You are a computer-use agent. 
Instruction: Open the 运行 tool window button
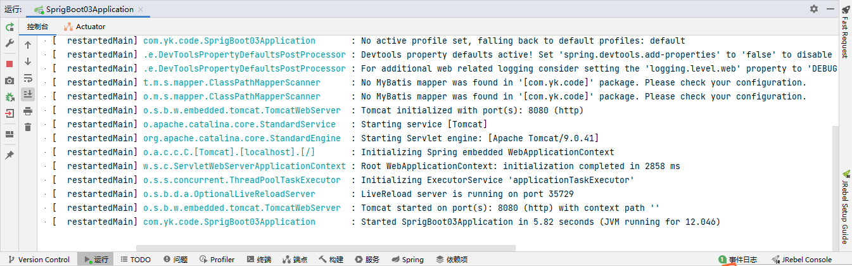(x=96, y=260)
